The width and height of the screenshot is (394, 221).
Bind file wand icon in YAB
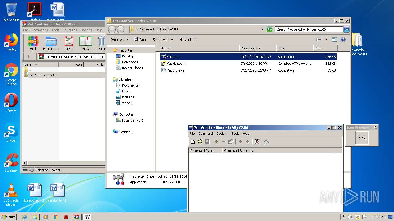coord(267,142)
